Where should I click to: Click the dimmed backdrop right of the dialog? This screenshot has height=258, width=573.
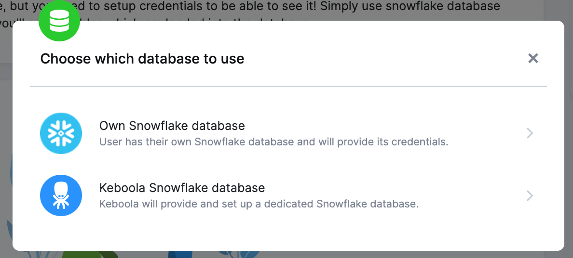[569, 144]
